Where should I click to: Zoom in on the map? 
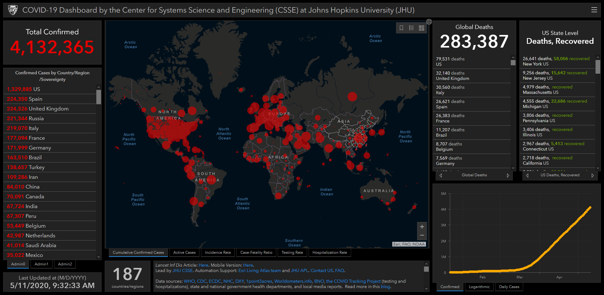coord(422,227)
